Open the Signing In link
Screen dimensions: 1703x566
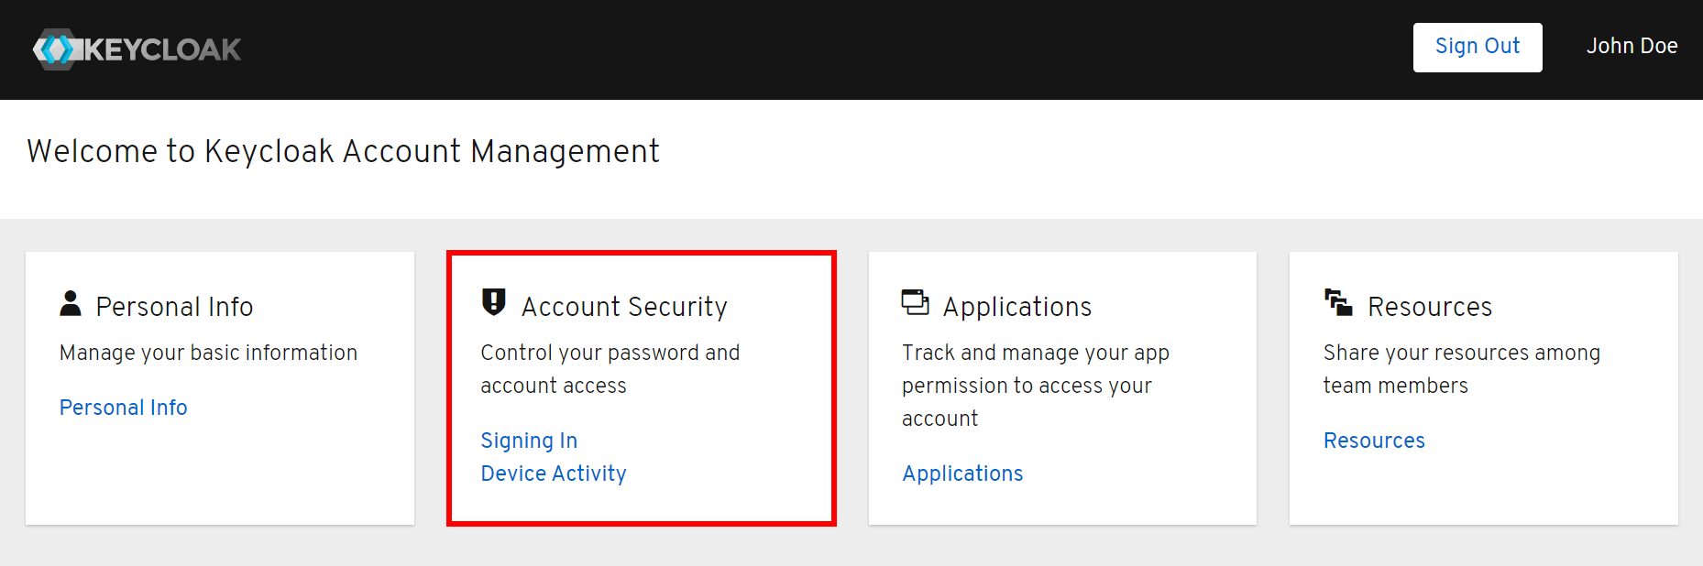point(529,441)
